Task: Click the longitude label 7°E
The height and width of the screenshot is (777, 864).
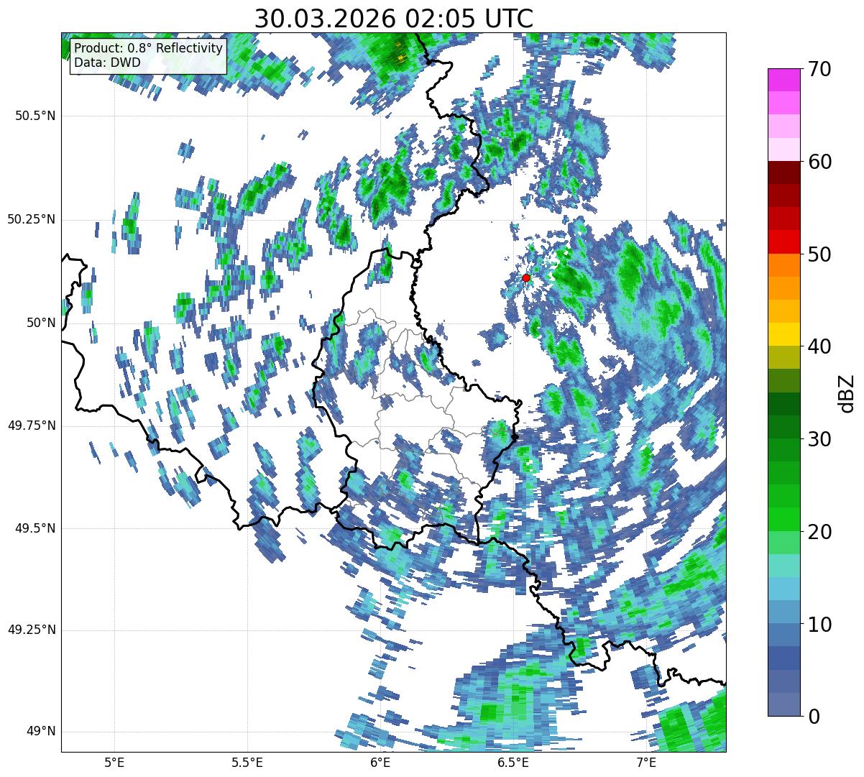Action: click(646, 762)
